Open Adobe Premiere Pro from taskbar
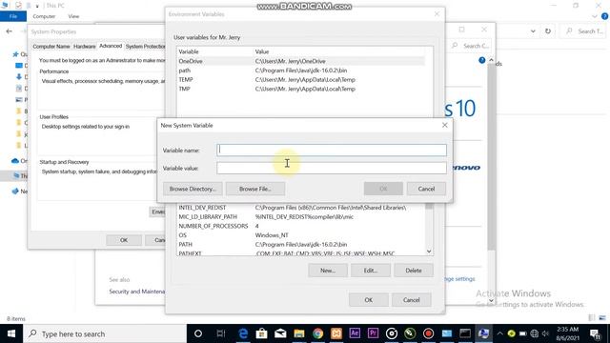This screenshot has width=610, height=343. point(373,333)
